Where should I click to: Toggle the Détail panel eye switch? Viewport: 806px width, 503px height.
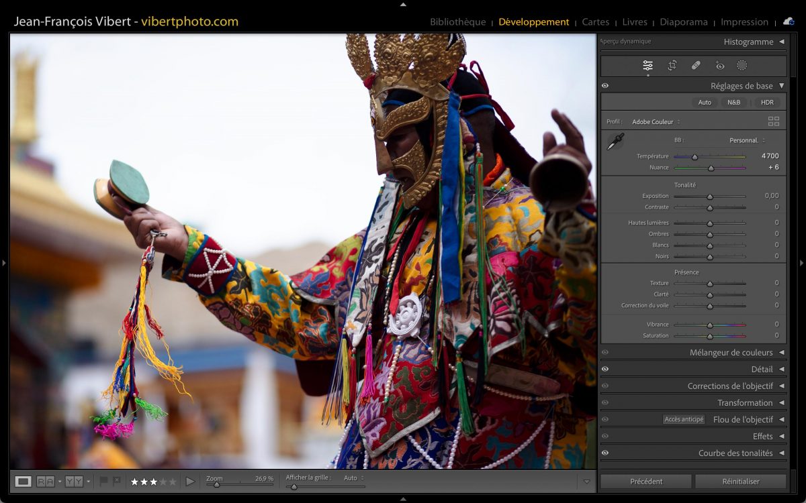click(x=605, y=369)
